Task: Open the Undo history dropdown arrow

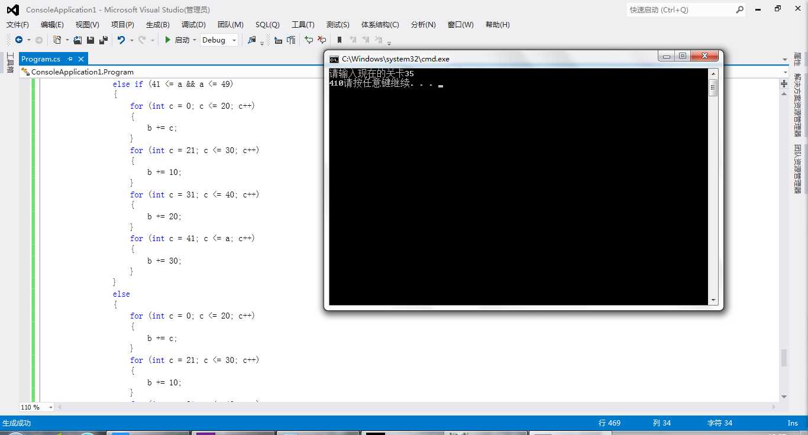Action: coord(131,40)
